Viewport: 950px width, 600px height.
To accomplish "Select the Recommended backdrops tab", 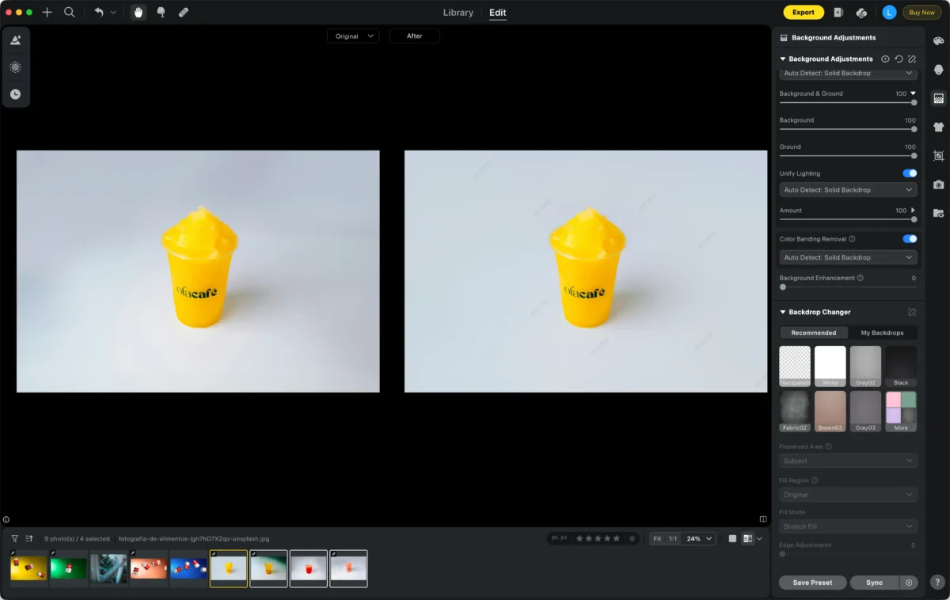I will click(814, 332).
